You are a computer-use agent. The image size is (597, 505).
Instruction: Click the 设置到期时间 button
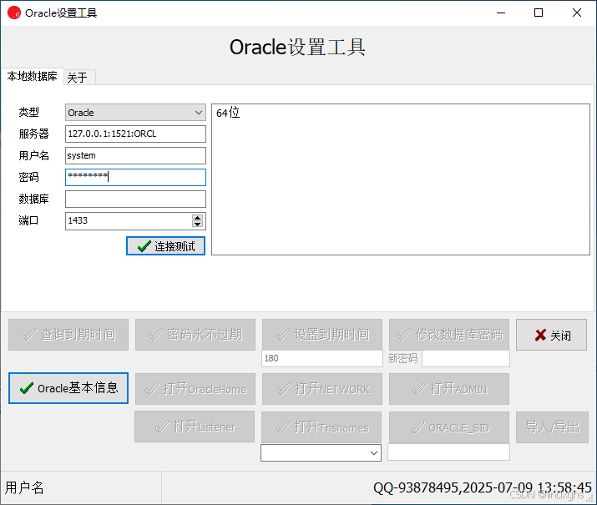coord(322,335)
